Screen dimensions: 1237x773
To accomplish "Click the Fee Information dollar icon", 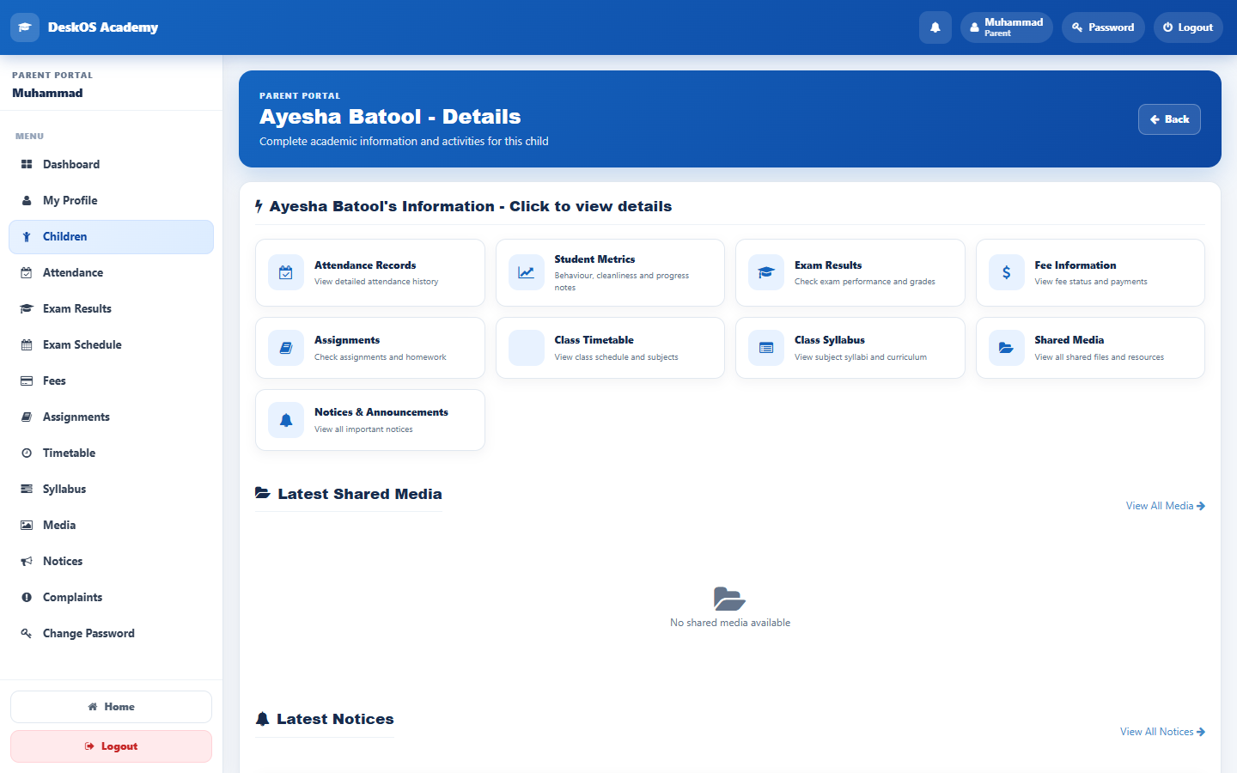I will (x=1006, y=272).
